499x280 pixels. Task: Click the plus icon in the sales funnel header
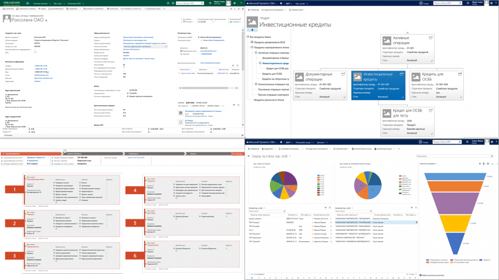[480, 163]
